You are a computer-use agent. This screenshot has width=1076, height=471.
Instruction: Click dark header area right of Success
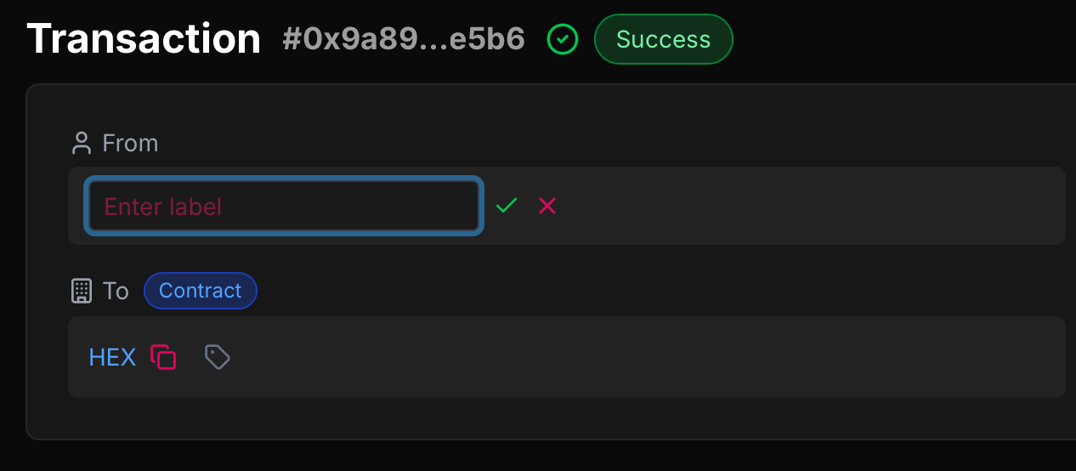click(901, 39)
